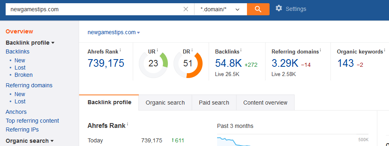Click info icon next to Ahrefs Rank metric
Screen dimensions: 389x146
pos(120,50)
